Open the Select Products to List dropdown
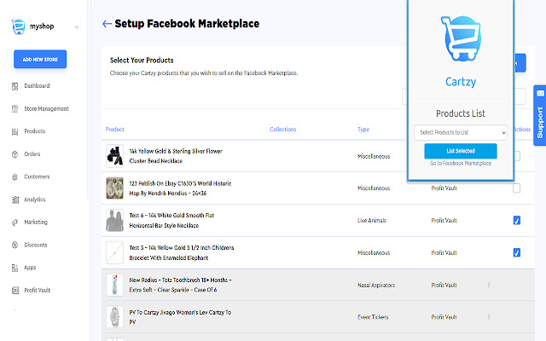This screenshot has height=341, width=546. click(x=461, y=133)
